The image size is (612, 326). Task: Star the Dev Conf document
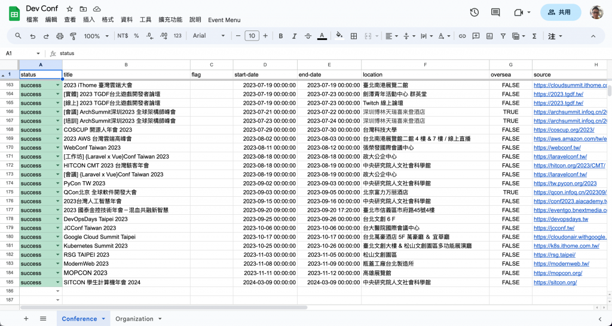69,8
